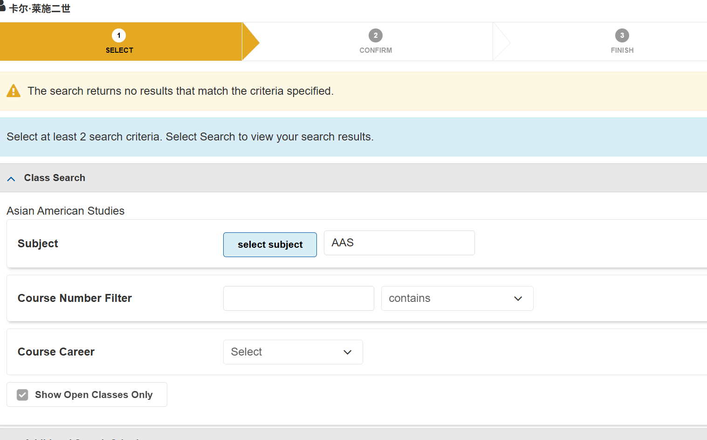Click the arrow in the contains dropdown

[518, 299]
